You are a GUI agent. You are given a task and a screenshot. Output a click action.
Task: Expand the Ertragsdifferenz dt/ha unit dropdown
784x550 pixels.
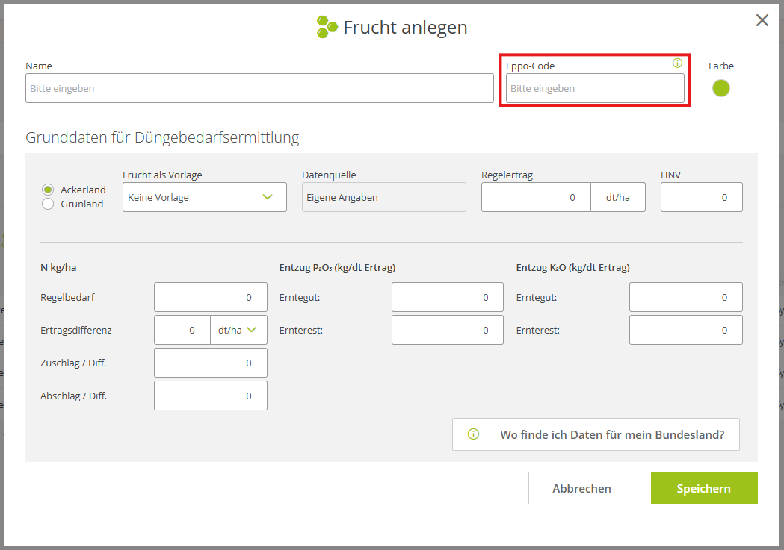(238, 330)
